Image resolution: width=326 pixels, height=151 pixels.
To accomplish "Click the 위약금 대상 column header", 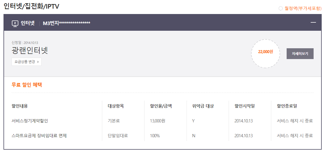I will 201,106.
